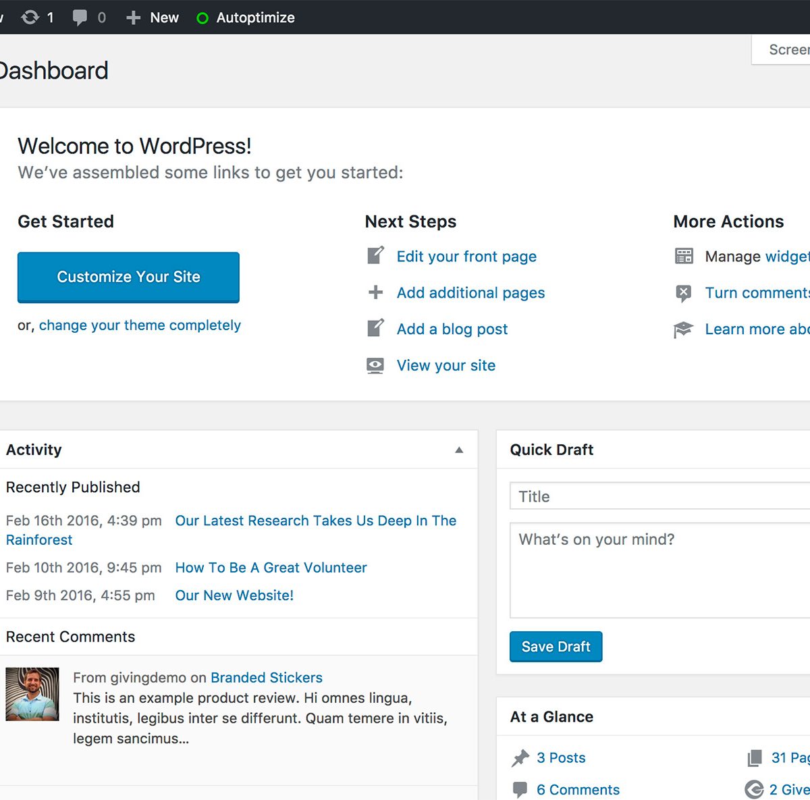Click the At a Glance panel heading
The image size is (810, 800).
pyautogui.click(x=551, y=717)
